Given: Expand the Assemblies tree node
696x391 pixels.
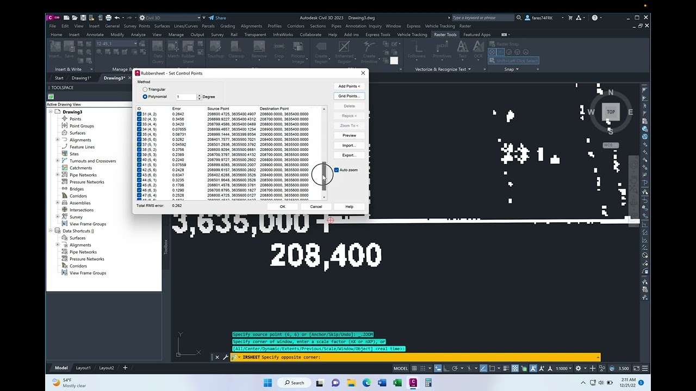Looking at the screenshot, I should point(58,203).
